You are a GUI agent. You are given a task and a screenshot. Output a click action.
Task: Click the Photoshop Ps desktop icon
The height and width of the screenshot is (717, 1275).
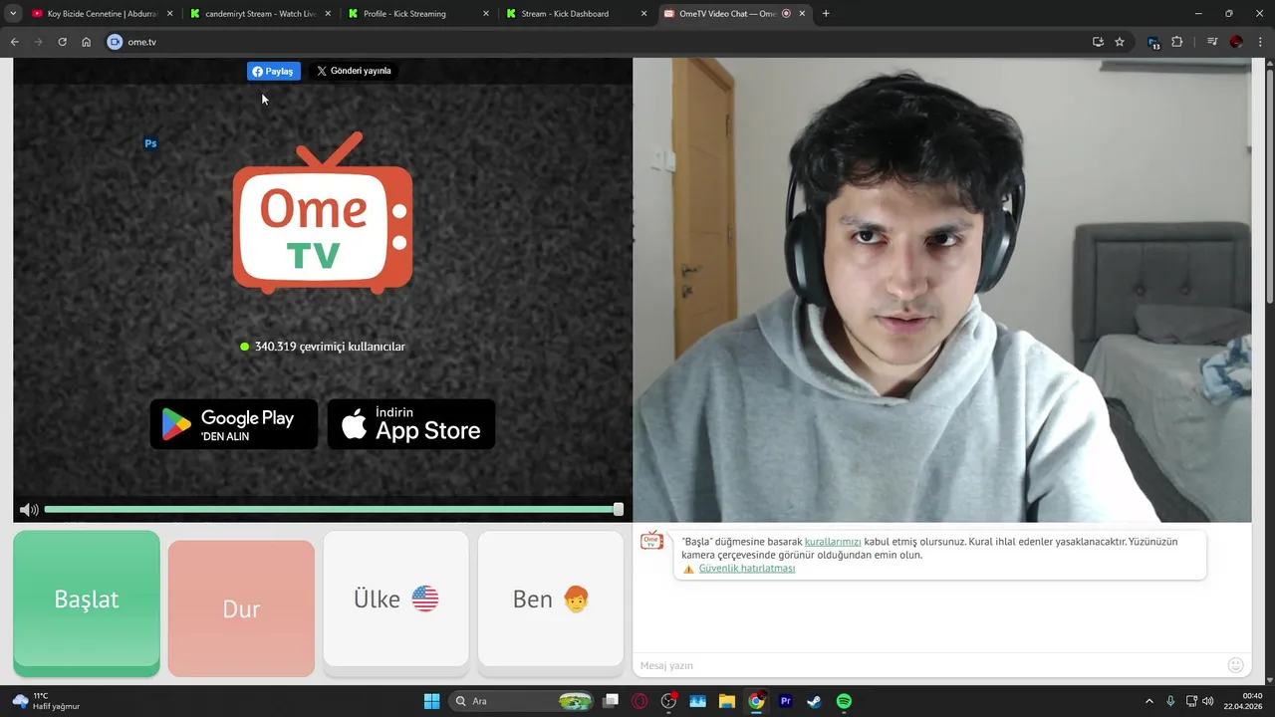[150, 143]
